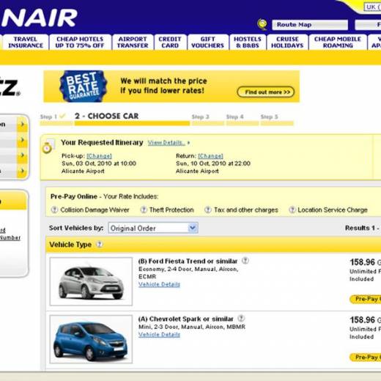The height and width of the screenshot is (381, 381).
Task: Open Travel Insurance tab
Action: (x=26, y=42)
